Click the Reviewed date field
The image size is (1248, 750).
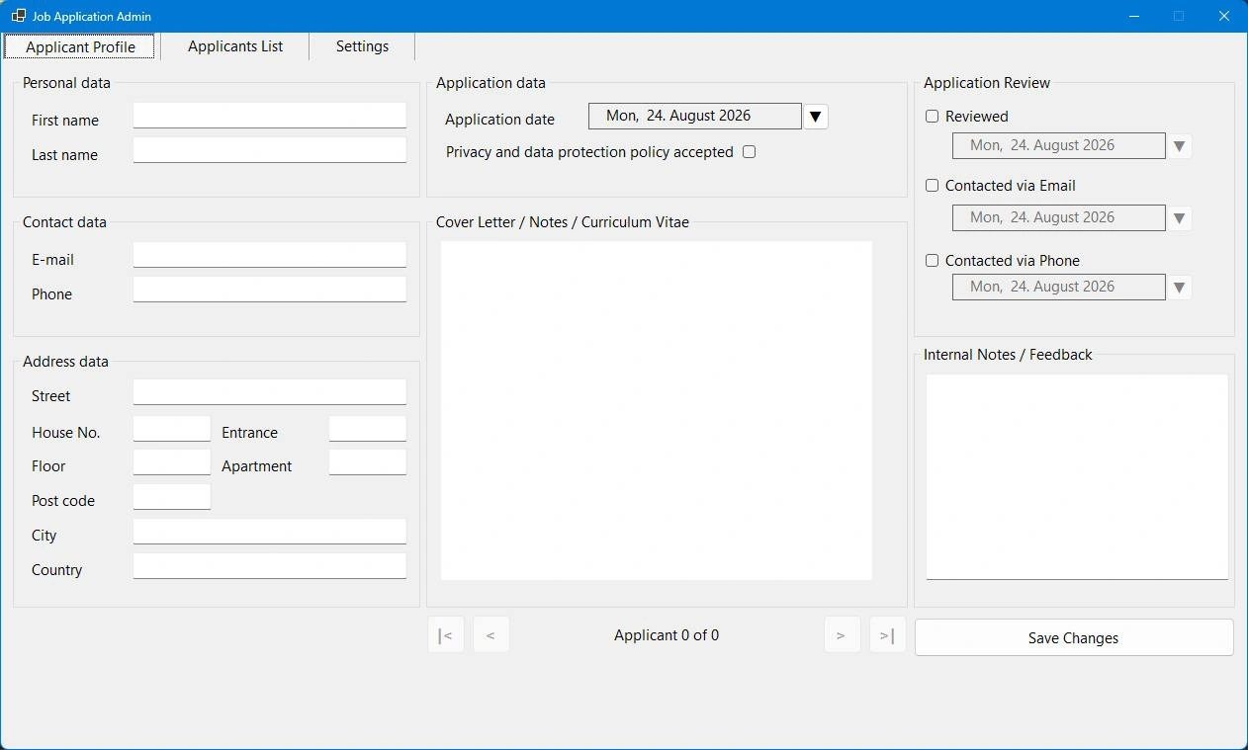click(x=1059, y=145)
